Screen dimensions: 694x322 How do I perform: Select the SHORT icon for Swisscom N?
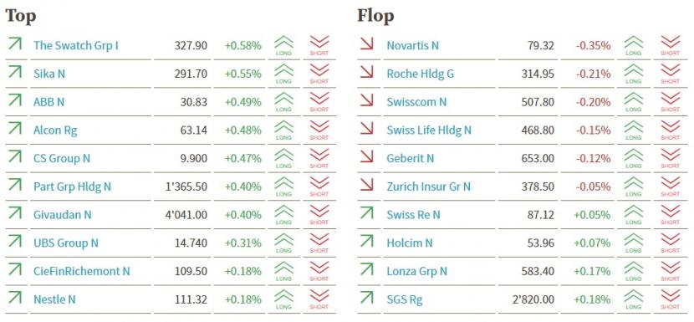click(670, 102)
